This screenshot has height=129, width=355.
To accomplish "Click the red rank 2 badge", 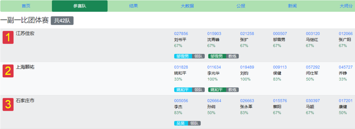I will 8,71.
